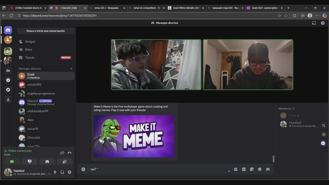Open the GIF picker

coord(244,169)
